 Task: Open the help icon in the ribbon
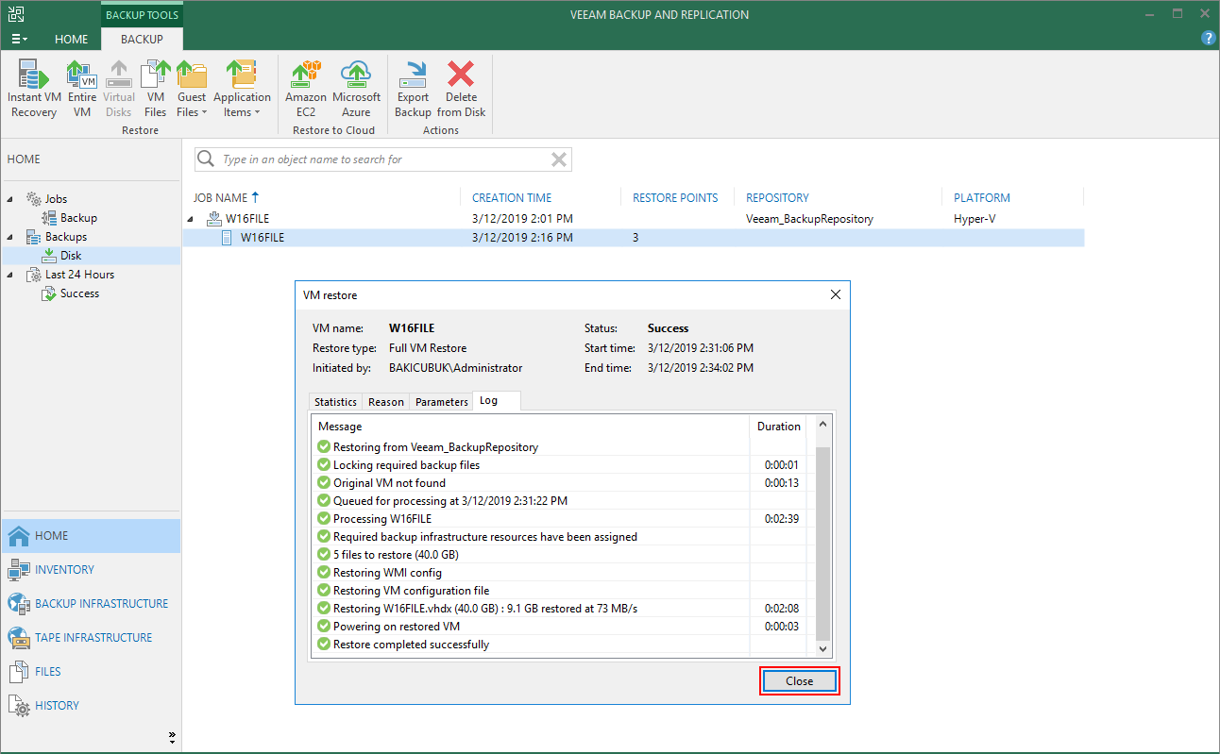[x=1208, y=39]
